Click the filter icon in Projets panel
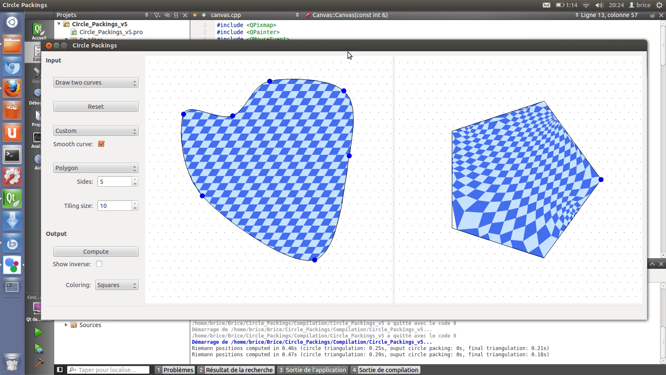Image resolution: width=666 pixels, height=375 pixels. pos(157,15)
